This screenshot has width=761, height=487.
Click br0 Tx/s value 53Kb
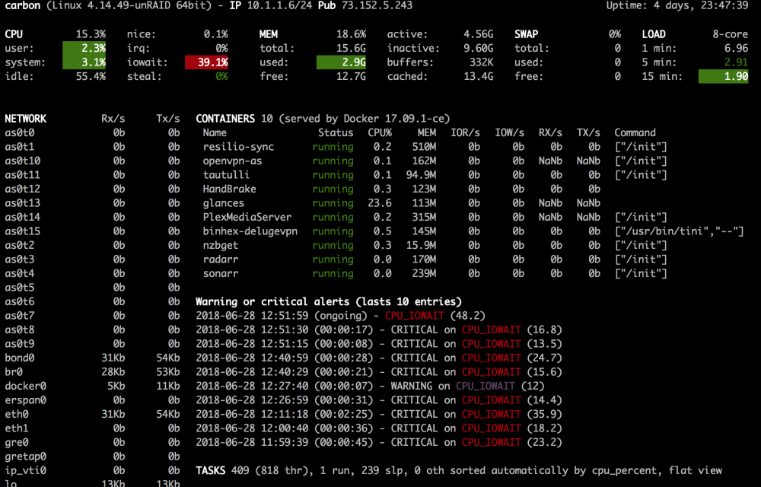tap(168, 372)
